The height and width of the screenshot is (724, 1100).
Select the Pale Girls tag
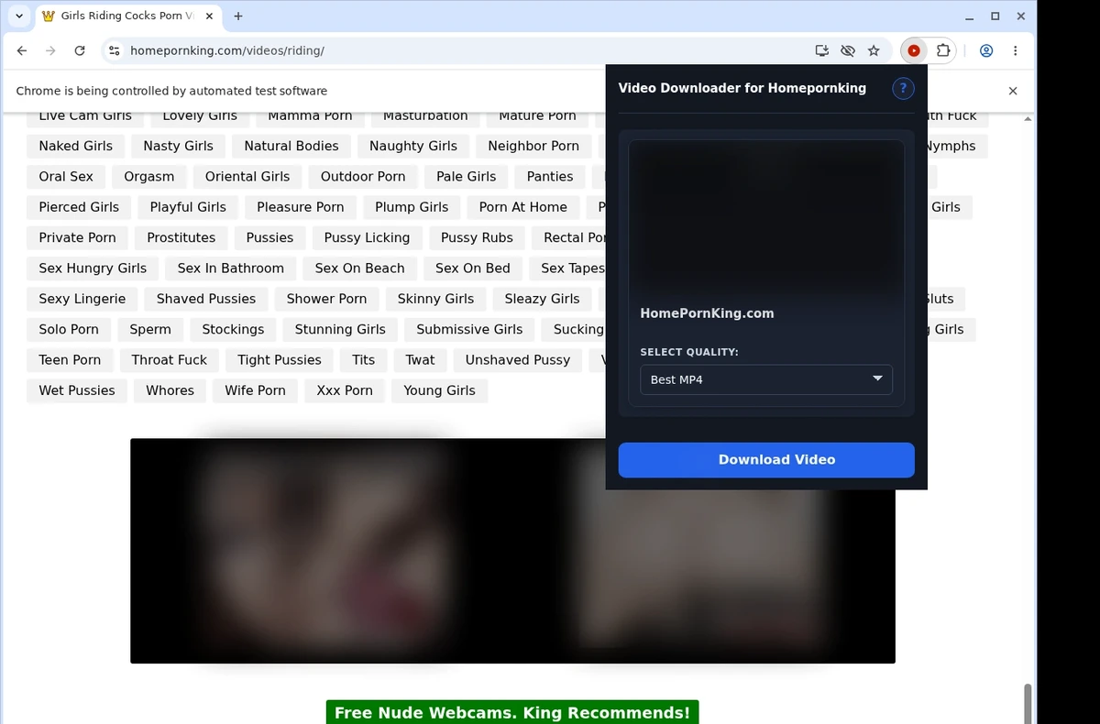(467, 177)
